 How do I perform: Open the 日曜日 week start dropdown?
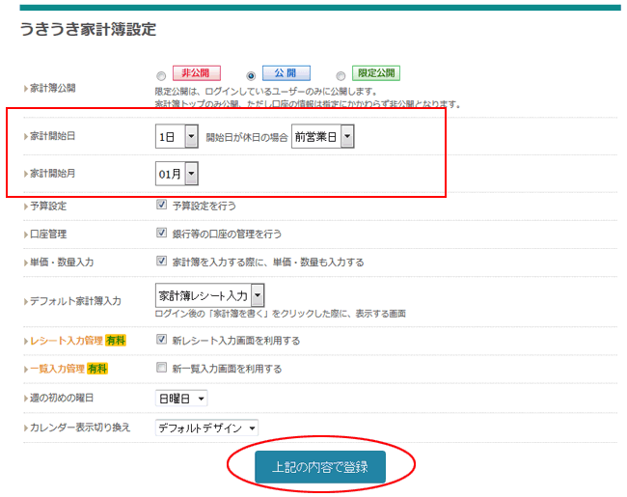181,399
